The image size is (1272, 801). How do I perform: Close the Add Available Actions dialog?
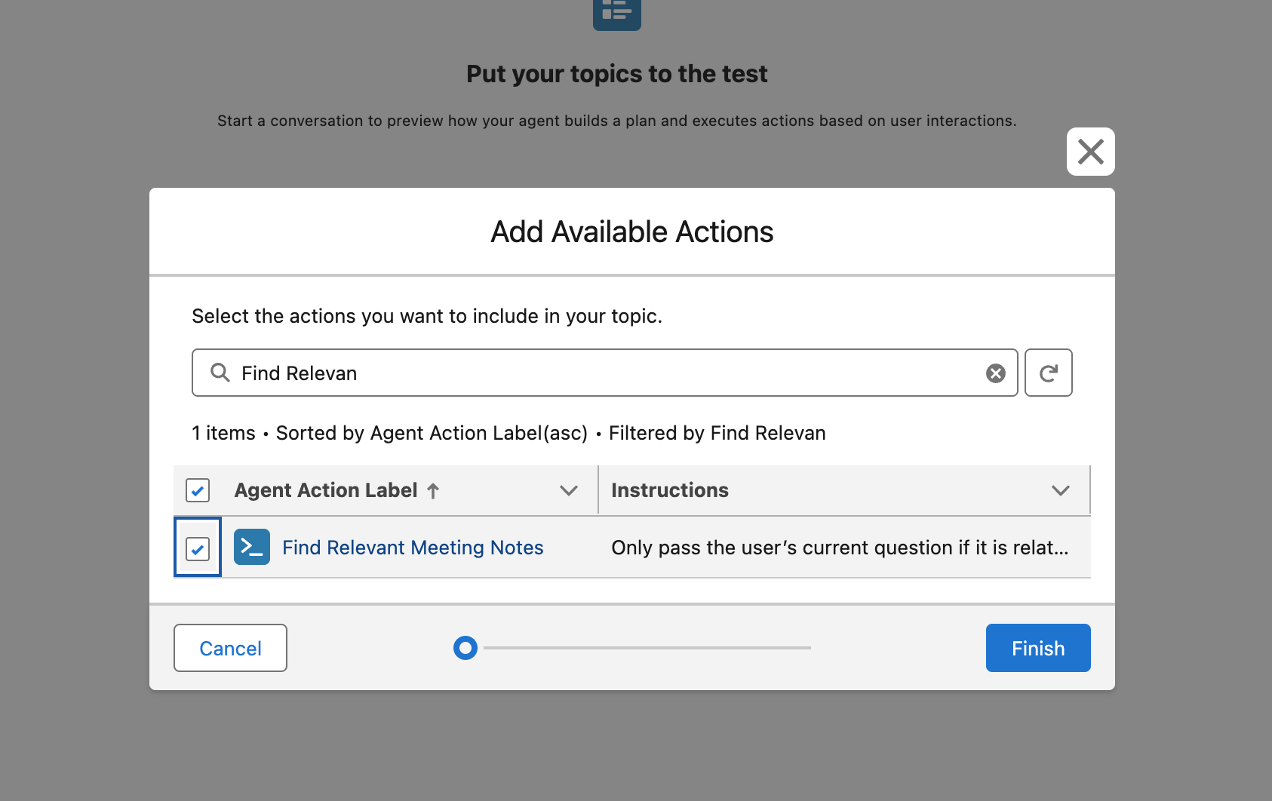click(1090, 152)
